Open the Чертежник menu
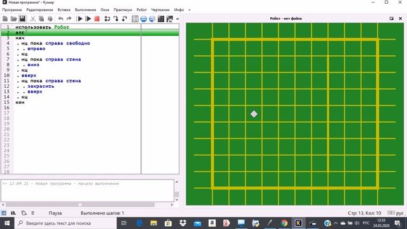Screen dimensions: 407x229 click(x=160, y=10)
